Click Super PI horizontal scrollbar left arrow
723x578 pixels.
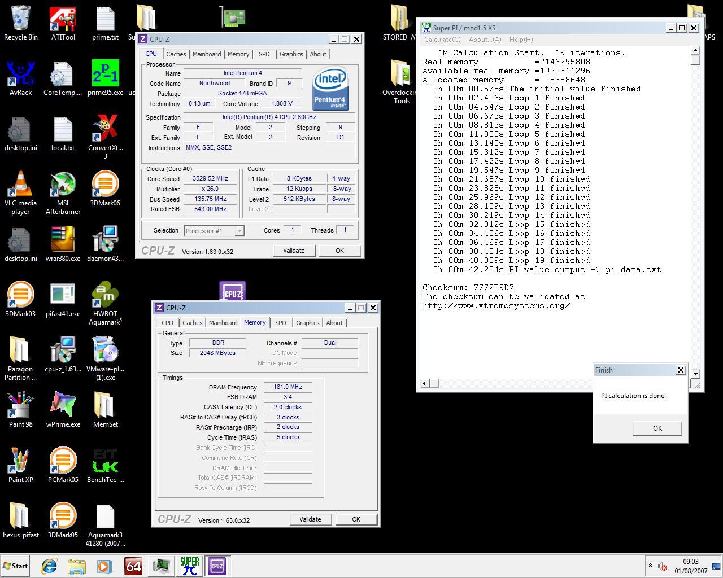(425, 383)
